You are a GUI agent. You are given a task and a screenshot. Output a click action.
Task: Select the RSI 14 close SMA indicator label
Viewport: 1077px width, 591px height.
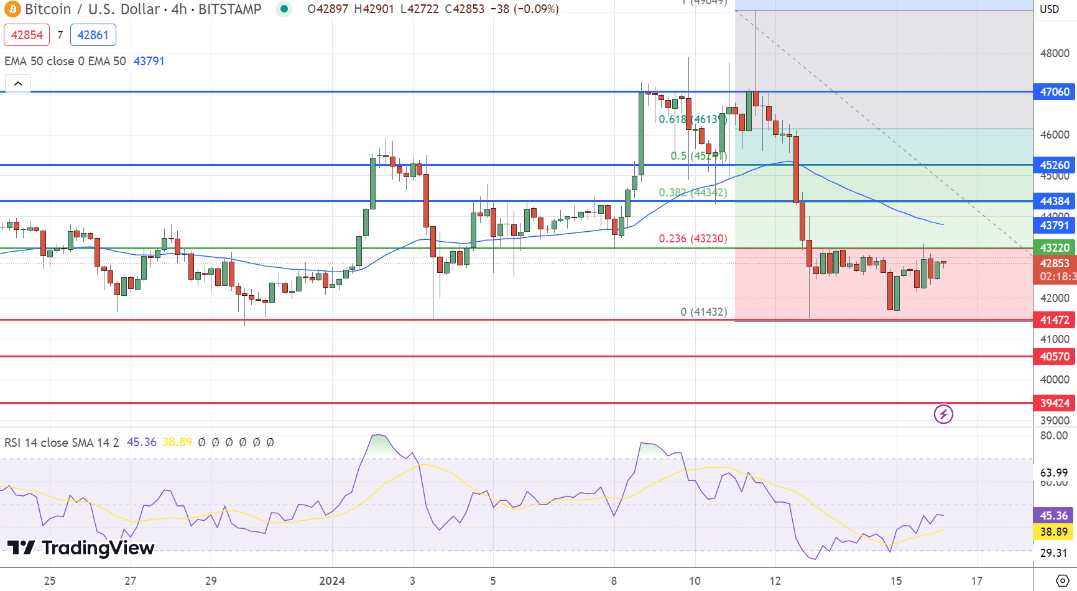point(62,442)
